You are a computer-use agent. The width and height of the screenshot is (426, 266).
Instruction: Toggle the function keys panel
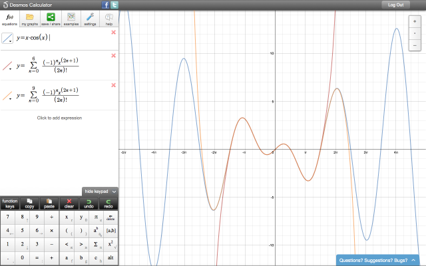tap(10, 203)
